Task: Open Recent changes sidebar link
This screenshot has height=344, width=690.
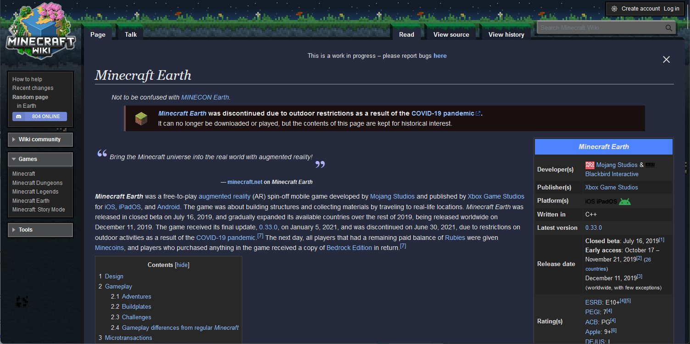Action: [33, 88]
